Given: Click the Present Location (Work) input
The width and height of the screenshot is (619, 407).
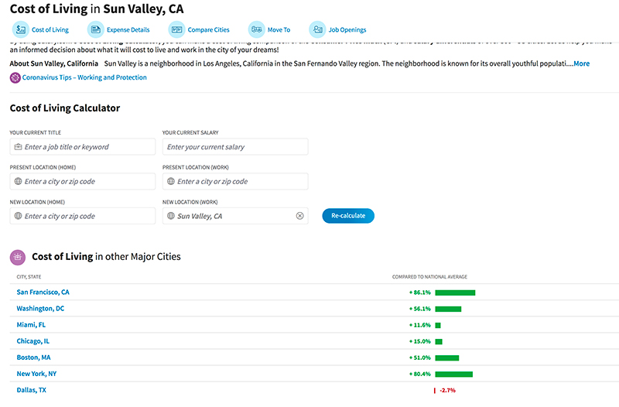Looking at the screenshot, I should tap(235, 182).
